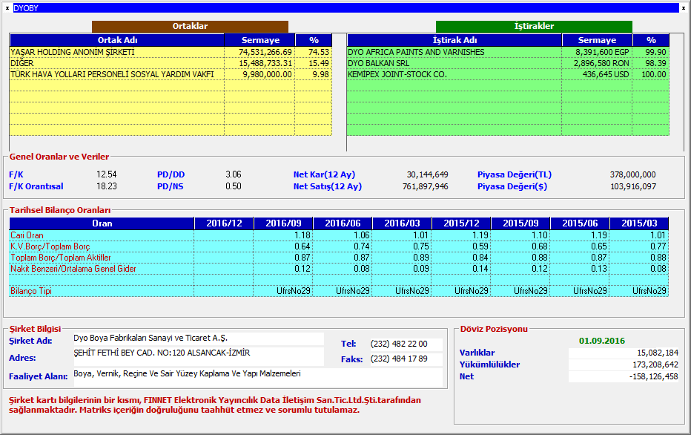This screenshot has height=435, width=691.
Task: Click the 100.00 ownership percentage
Action: click(654, 74)
